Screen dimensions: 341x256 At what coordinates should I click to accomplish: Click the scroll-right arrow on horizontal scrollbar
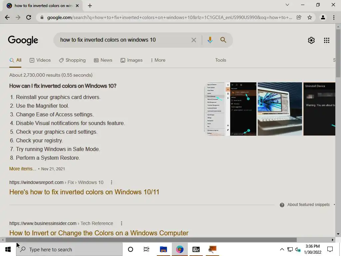333,240
